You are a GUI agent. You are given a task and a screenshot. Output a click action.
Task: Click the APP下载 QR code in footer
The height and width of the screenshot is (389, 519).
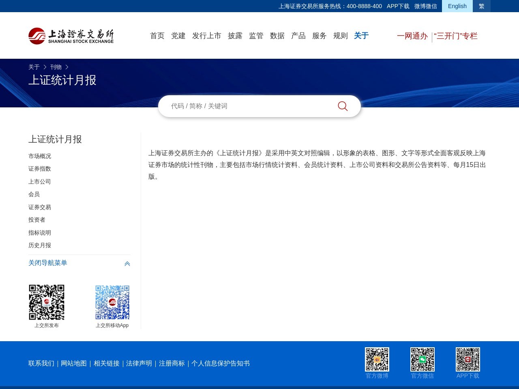coord(468,359)
